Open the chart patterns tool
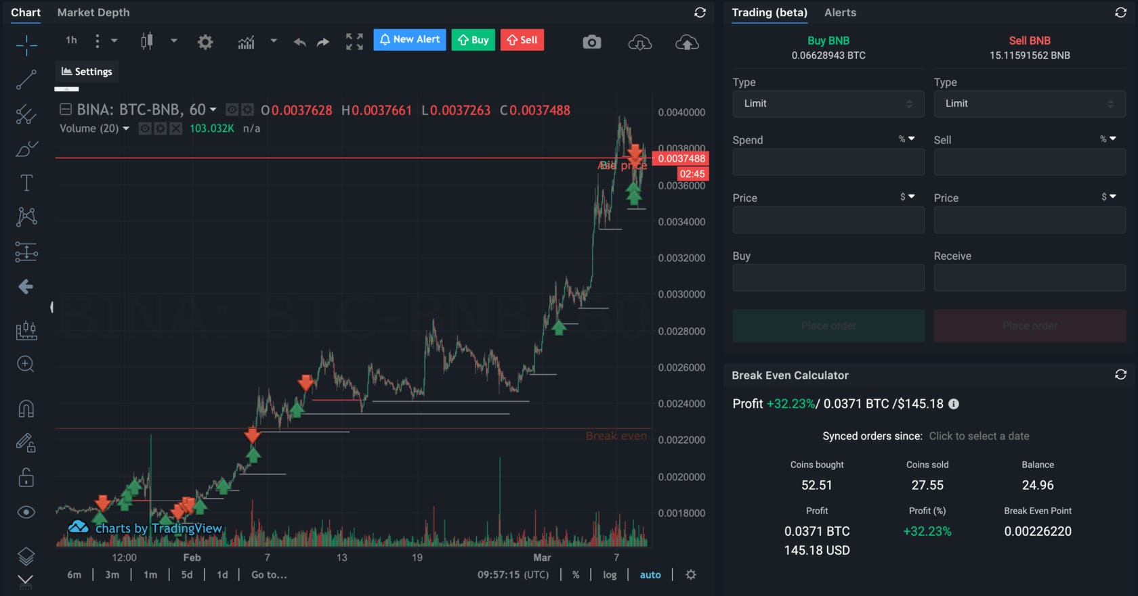This screenshot has height=596, width=1138. pyautogui.click(x=26, y=216)
